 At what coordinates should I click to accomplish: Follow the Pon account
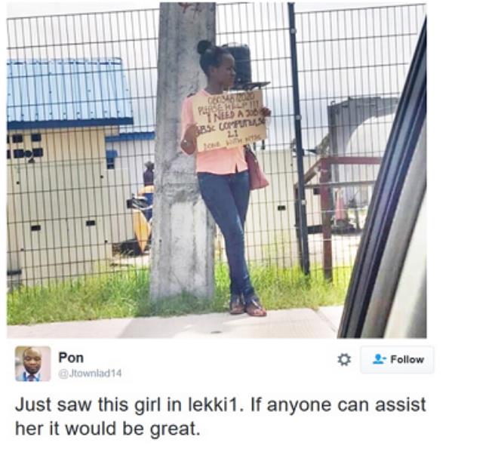pos(397,360)
